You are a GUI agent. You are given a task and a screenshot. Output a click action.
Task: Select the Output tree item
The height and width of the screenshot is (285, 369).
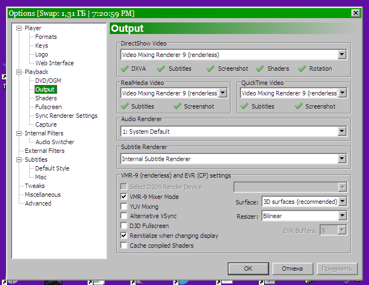(45, 89)
